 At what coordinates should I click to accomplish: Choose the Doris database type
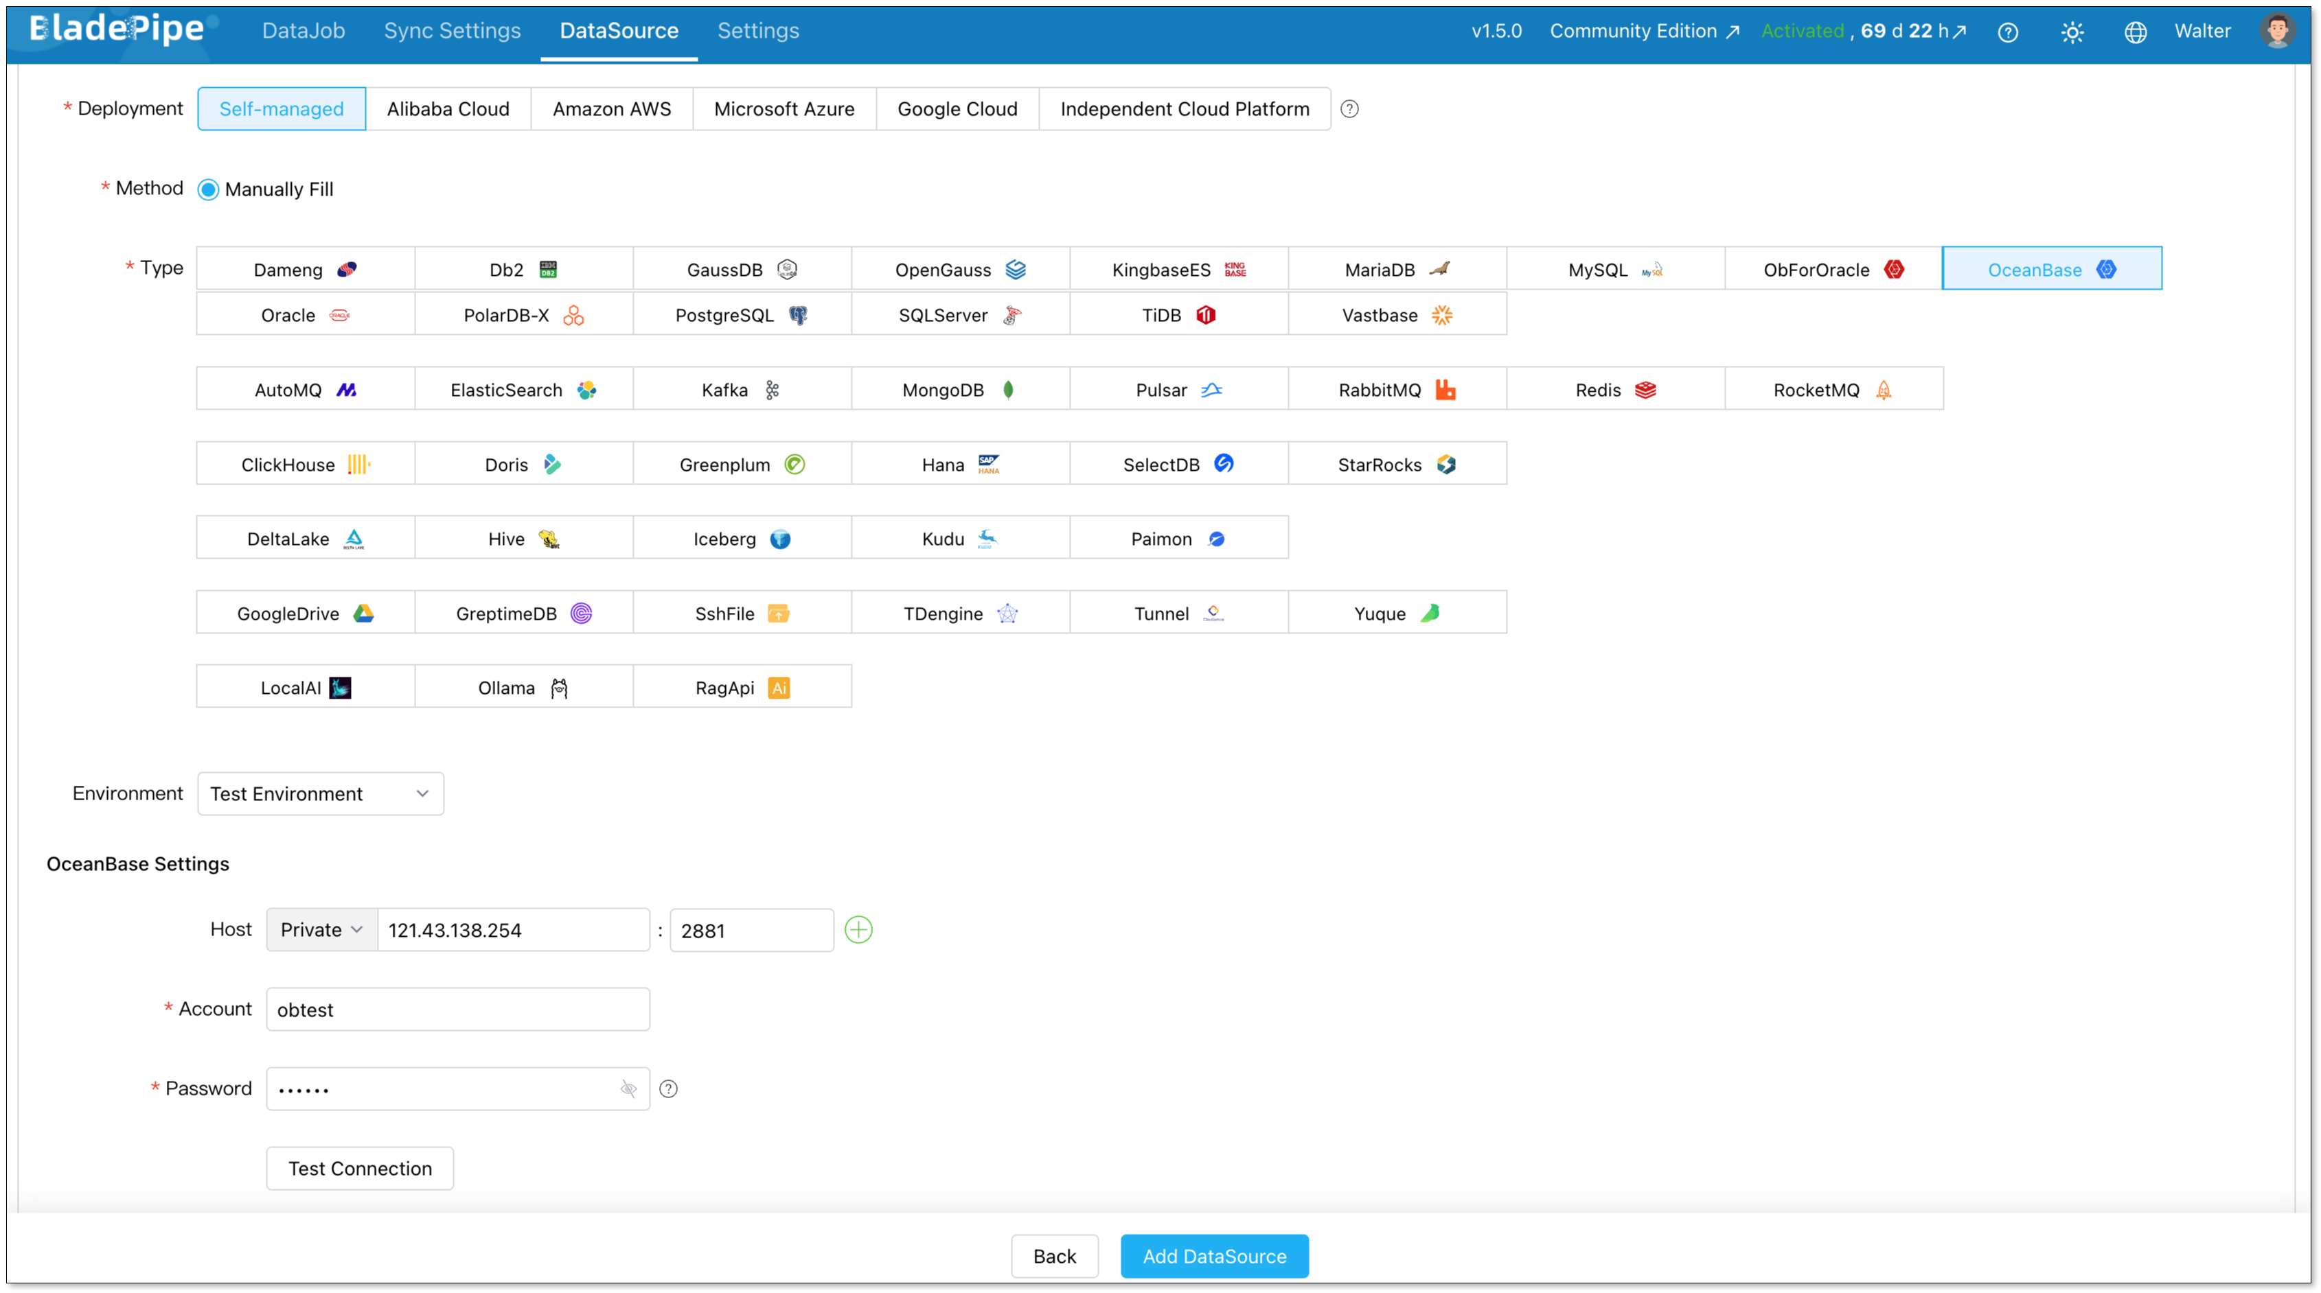coord(523,464)
